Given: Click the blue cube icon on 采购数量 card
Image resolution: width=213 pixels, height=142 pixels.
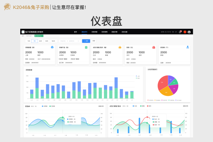Looking at the screenshot, I should coord(52,47).
